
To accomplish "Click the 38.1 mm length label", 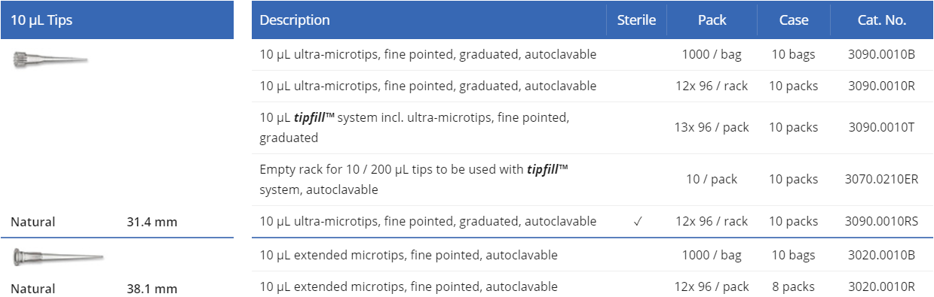I will tap(152, 289).
